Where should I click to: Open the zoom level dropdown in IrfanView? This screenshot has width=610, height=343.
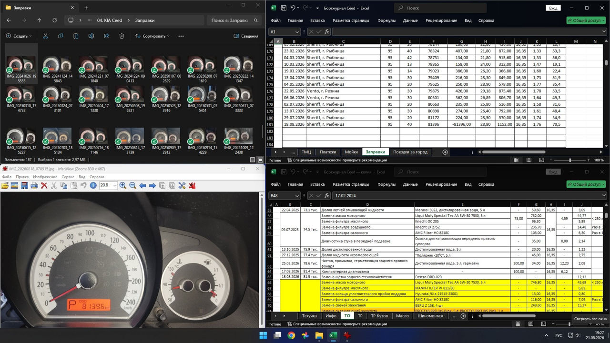(x=115, y=185)
